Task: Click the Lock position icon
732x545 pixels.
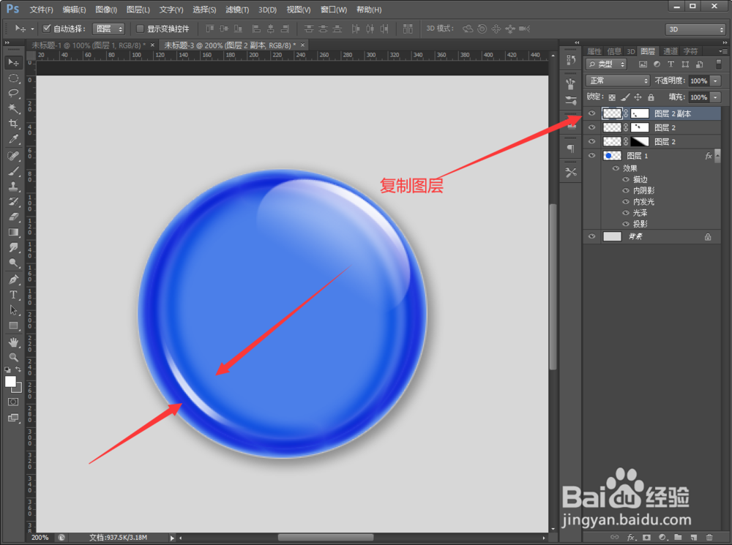Action: (638, 97)
